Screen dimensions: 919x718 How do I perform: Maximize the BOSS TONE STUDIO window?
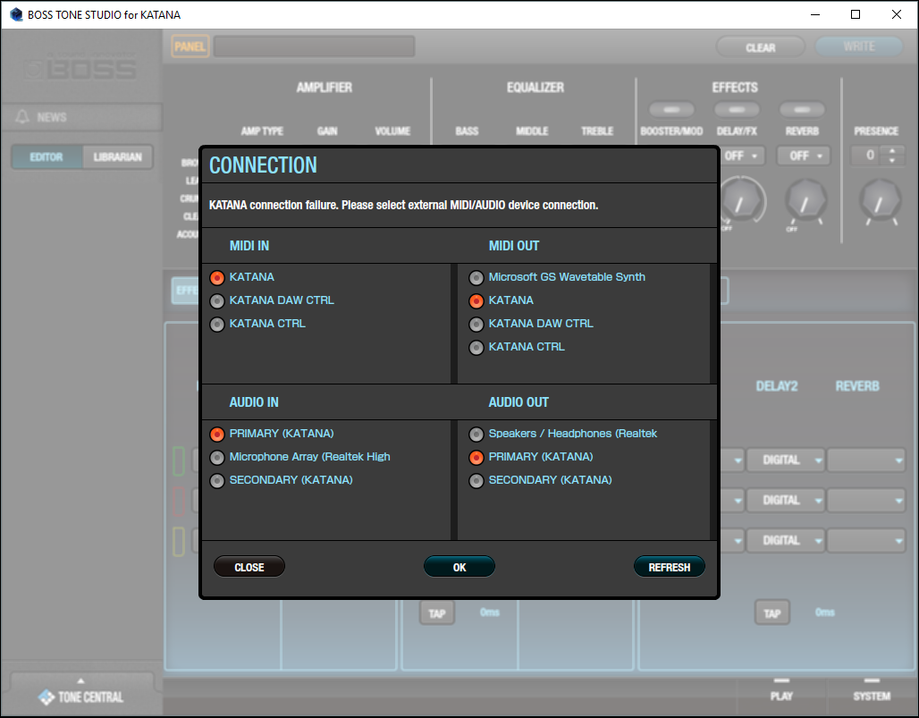(x=856, y=14)
